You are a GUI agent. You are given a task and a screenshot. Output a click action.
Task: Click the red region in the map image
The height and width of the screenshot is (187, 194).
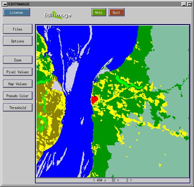pos(94,100)
